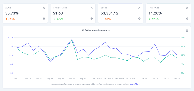Show help tooltip for Spend card
Image resolution: width=194 pixels, height=91 pixels.
pyautogui.click(x=139, y=19)
